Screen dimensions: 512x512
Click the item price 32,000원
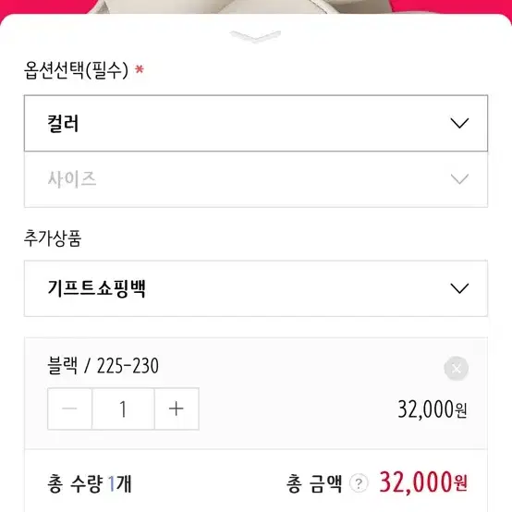click(x=433, y=409)
